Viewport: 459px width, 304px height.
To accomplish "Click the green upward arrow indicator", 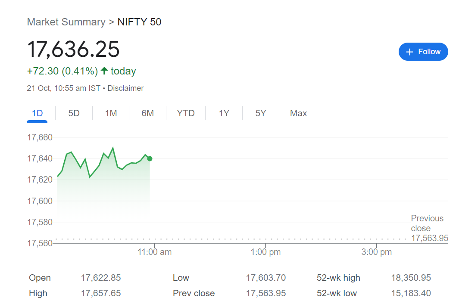I will pyautogui.click(x=104, y=71).
